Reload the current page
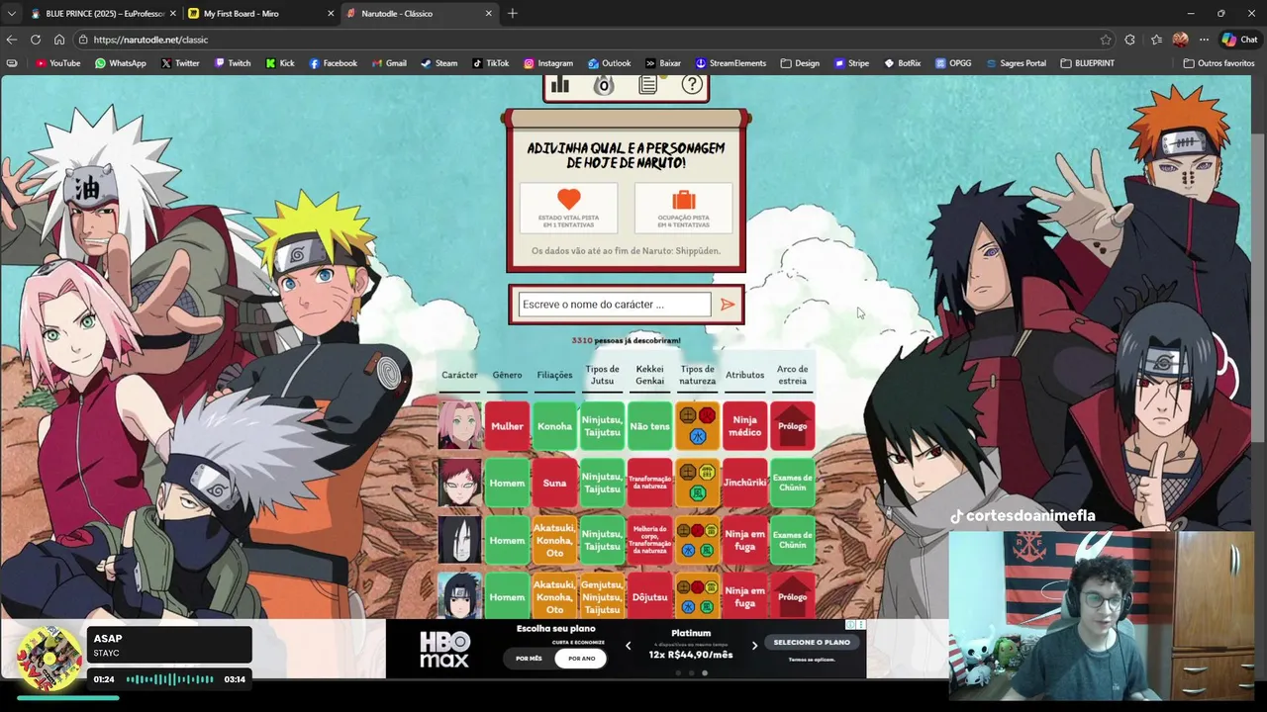 click(36, 40)
